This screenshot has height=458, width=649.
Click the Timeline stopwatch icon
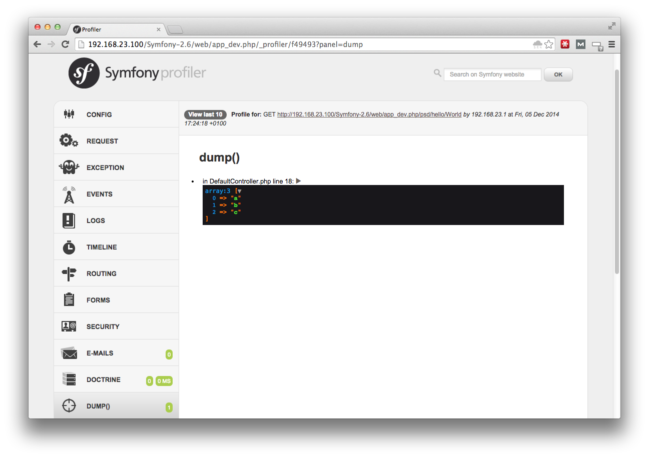click(69, 247)
